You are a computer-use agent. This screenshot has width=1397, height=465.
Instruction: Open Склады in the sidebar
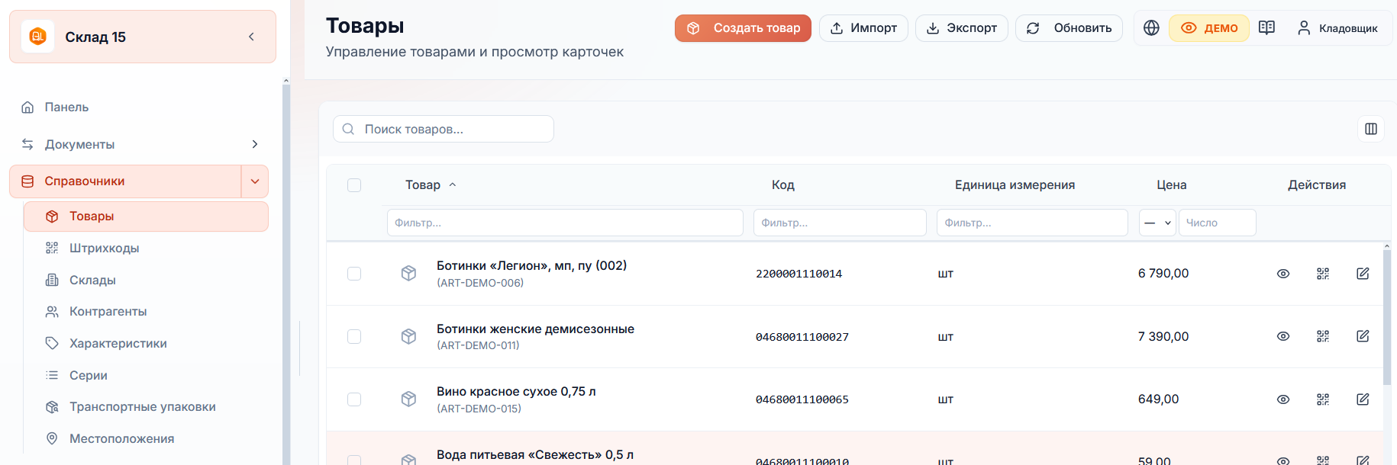92,281
